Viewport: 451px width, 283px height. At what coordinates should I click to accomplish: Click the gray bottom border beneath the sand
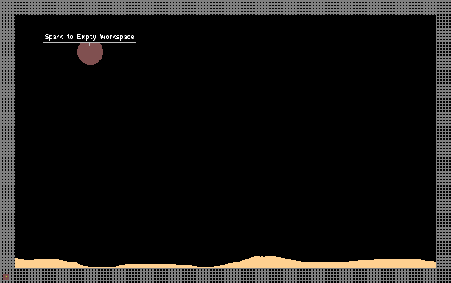point(225,276)
